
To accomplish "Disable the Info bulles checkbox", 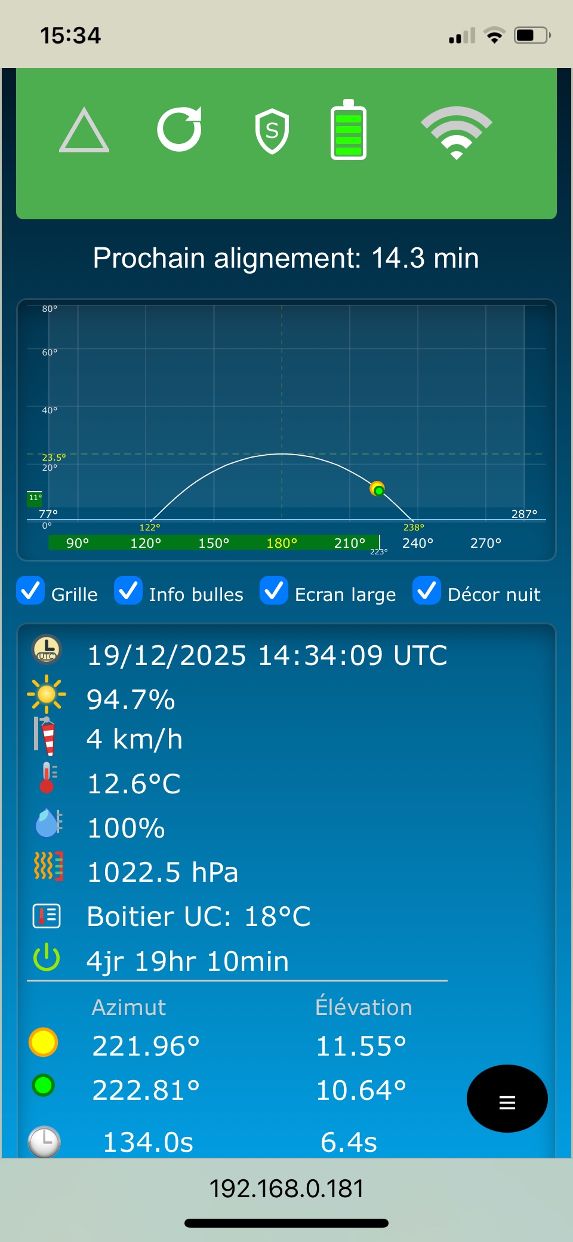I will 128,591.
